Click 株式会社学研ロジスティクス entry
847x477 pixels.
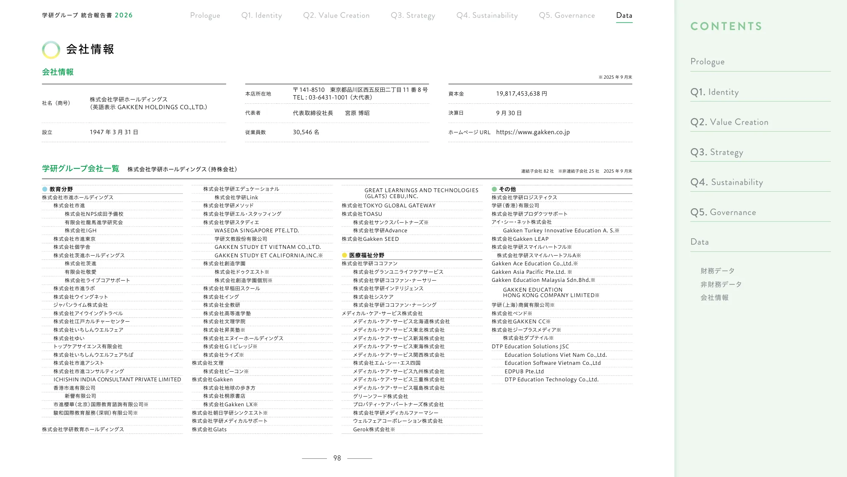click(x=524, y=198)
